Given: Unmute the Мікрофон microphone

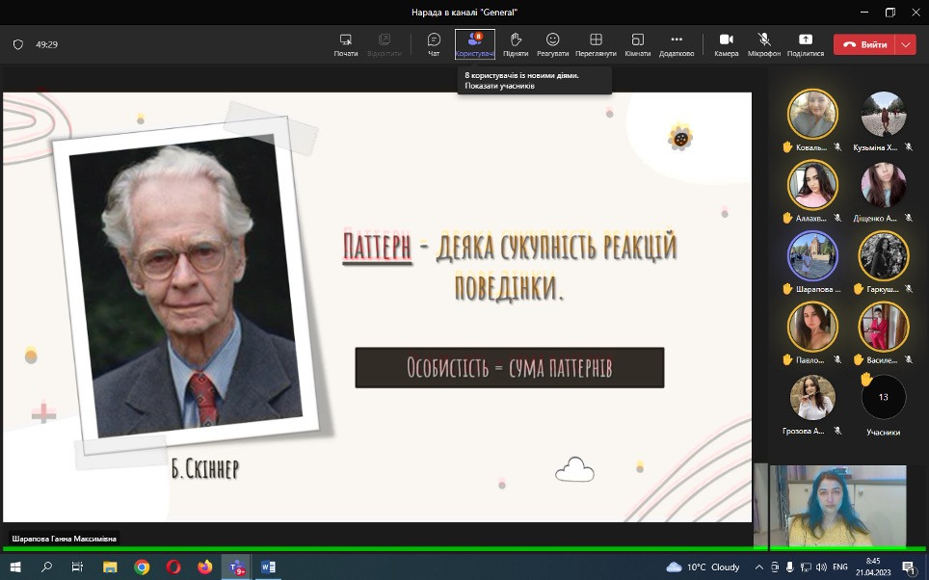Looking at the screenshot, I should 764,43.
